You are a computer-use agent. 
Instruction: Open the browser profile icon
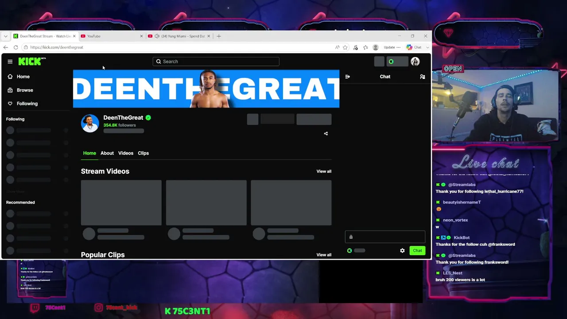click(x=376, y=47)
